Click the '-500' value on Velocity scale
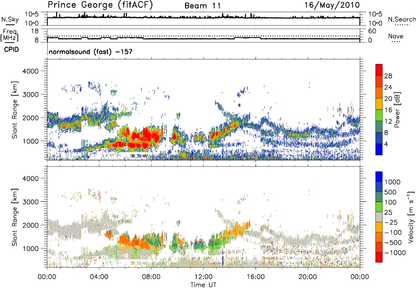Screen dimensions: 416x288 [393, 242]
